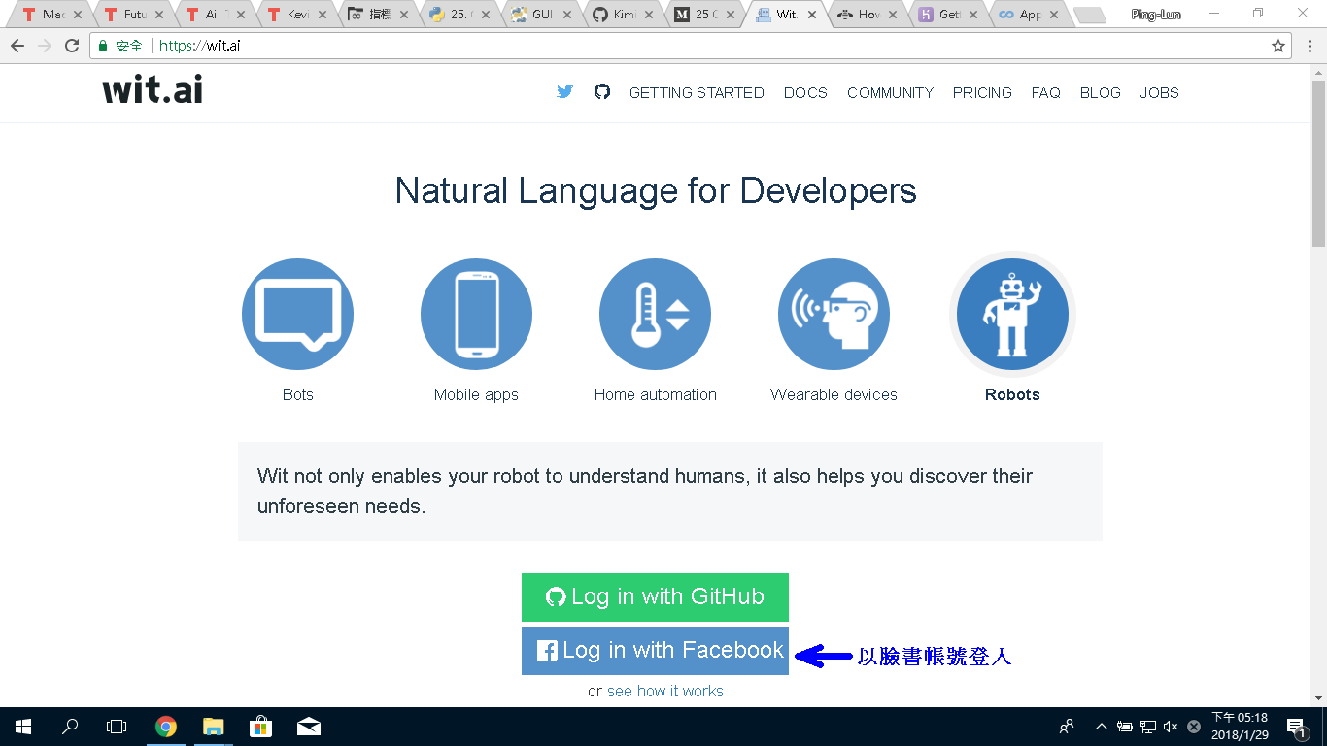Image resolution: width=1327 pixels, height=746 pixels.
Task: Log in with GitHub
Action: [x=655, y=597]
